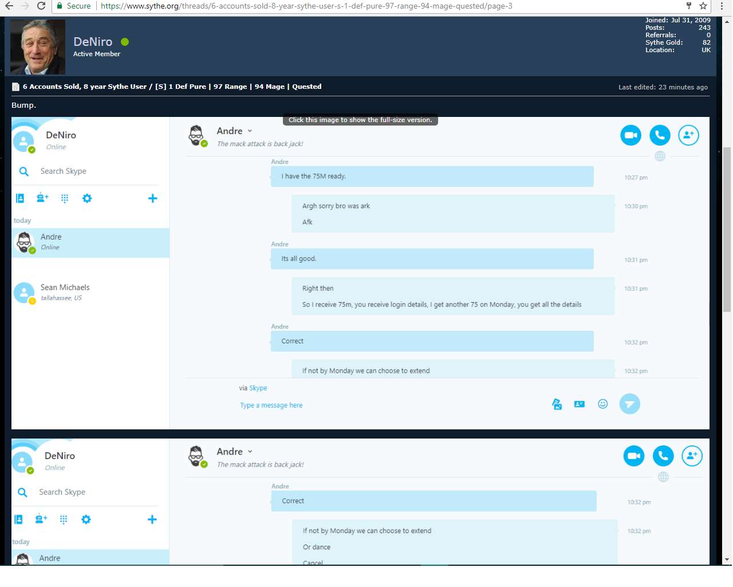
Task: Click the add bot icon in second screenshot
Action: tap(41, 519)
